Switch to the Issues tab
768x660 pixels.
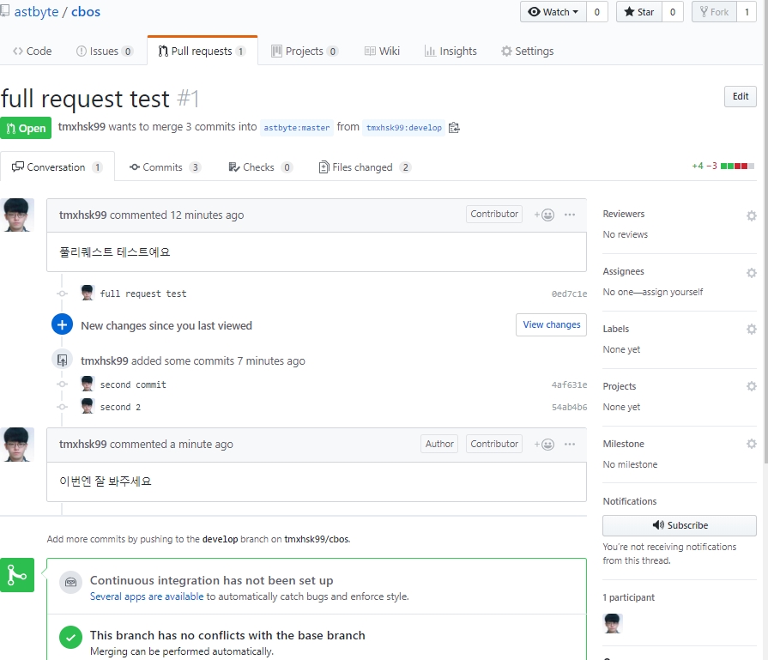click(x=105, y=51)
